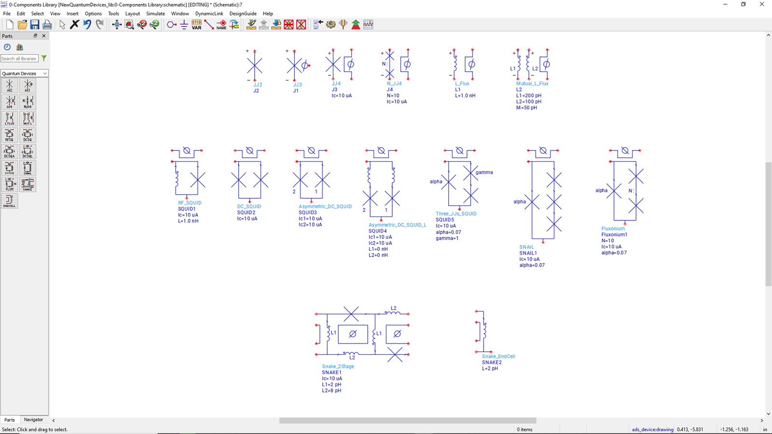
Task: Click the recently used parts clock icon
Action: tap(7, 47)
